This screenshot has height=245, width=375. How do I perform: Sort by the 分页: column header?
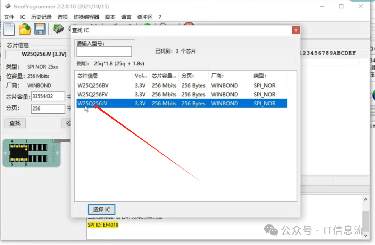point(193,76)
